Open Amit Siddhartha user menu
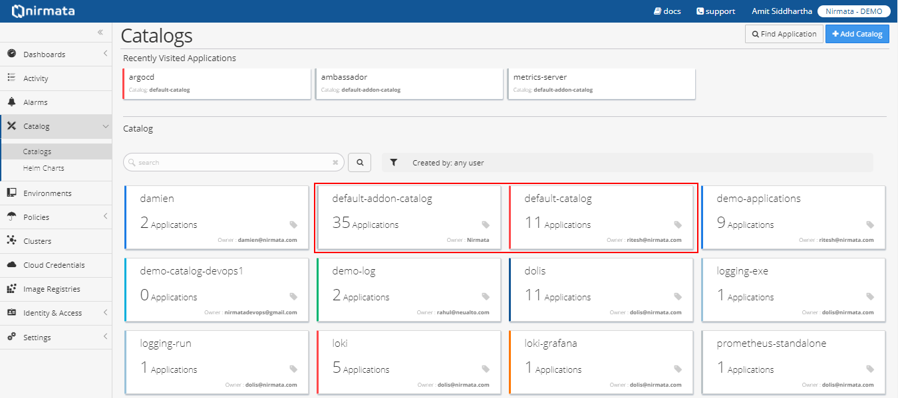Screen dimensions: 898x398 coord(782,11)
